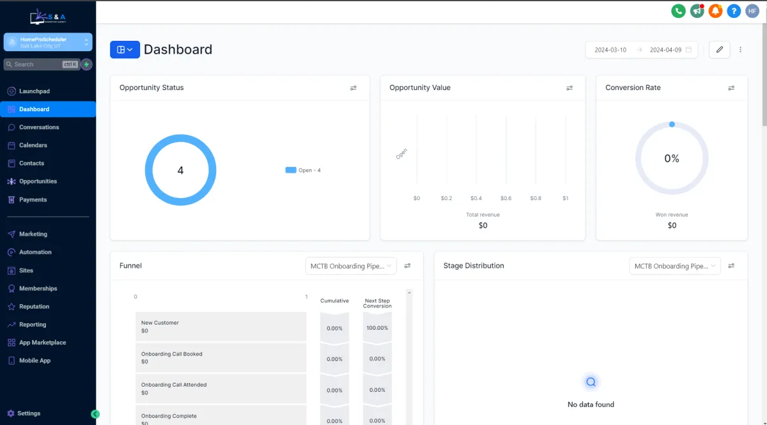Image resolution: width=767 pixels, height=425 pixels.
Task: Open Payments from the sidebar
Action: click(48, 199)
